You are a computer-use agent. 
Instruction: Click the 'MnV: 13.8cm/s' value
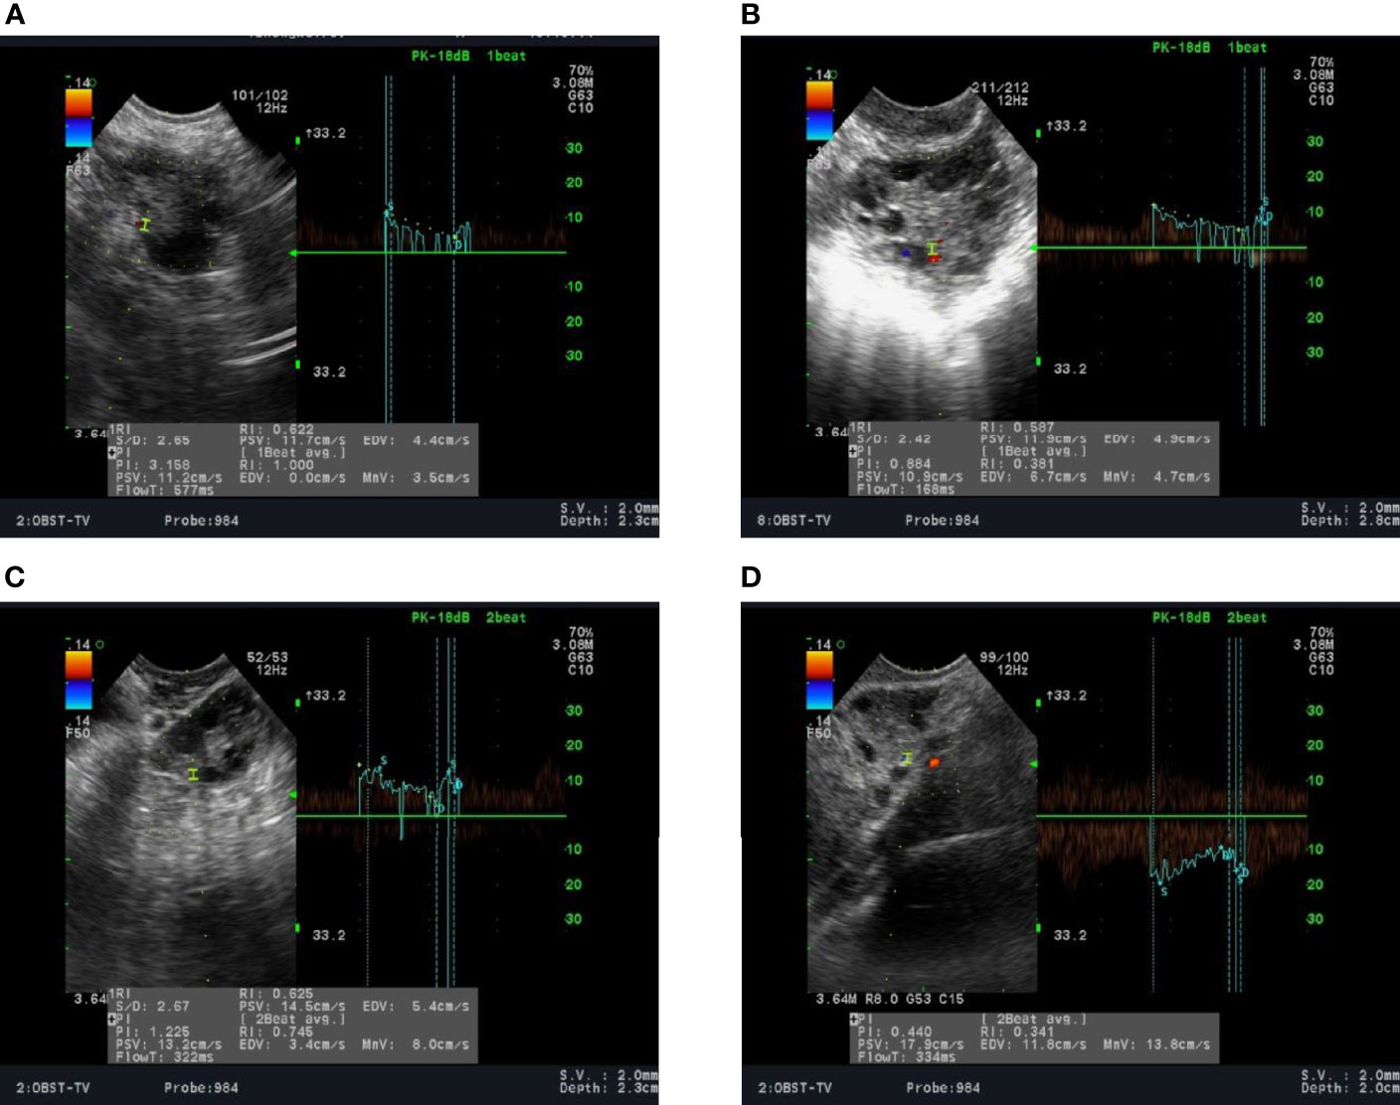tap(1157, 1044)
